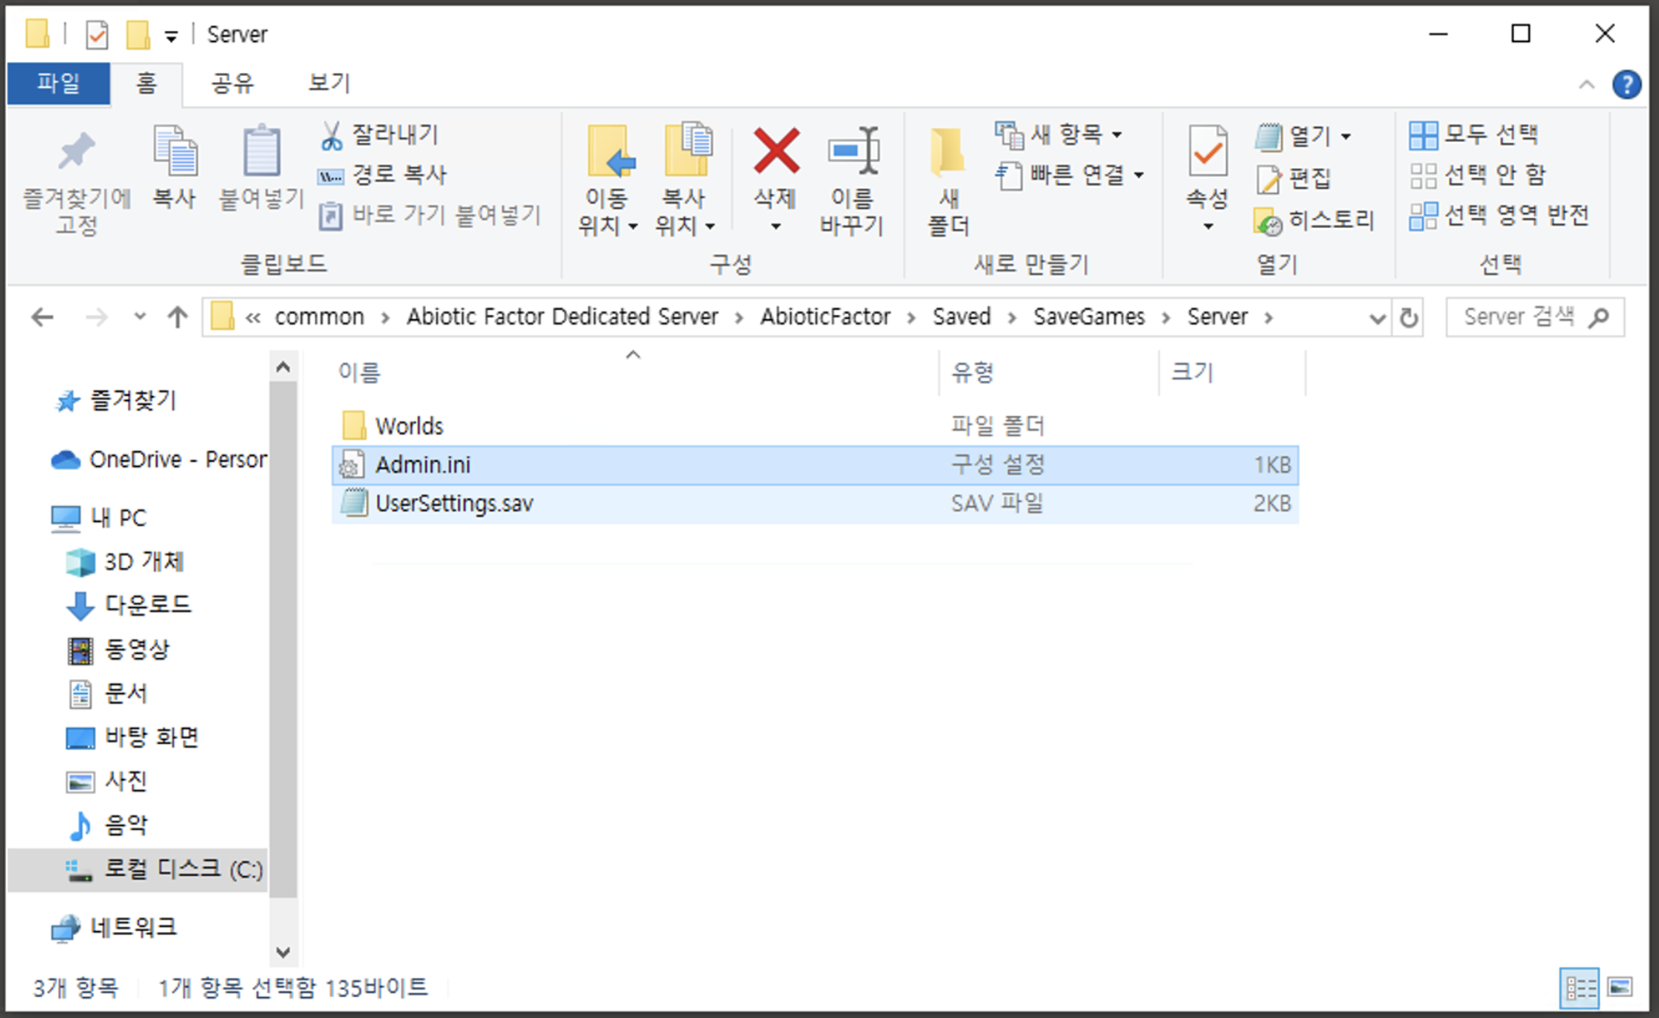1659x1018 pixels.
Task: Select the UserSettings.sav file
Action: point(454,504)
